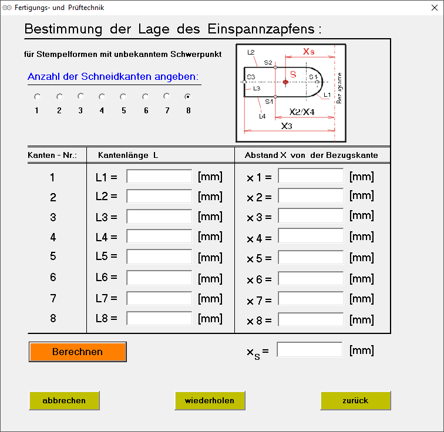
Task: Click the x5 distance field
Action: 311,258
